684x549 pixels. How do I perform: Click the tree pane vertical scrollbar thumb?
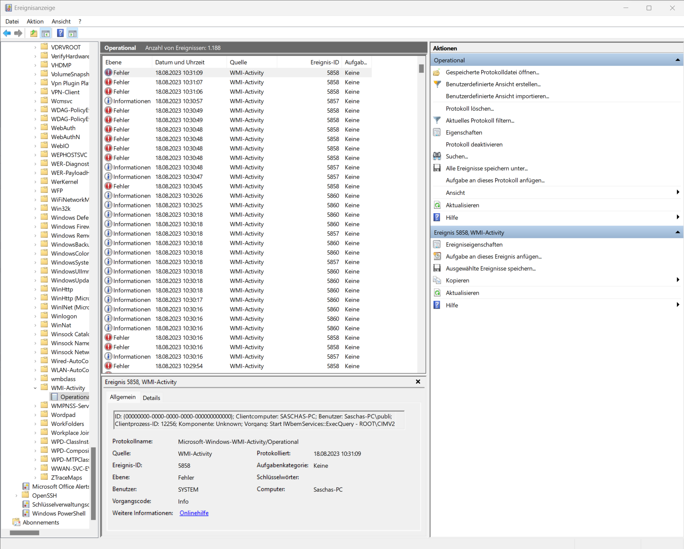click(94, 484)
